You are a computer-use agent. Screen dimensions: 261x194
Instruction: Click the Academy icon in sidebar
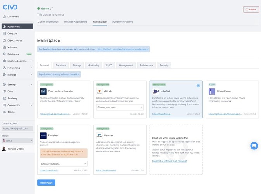[5, 98]
